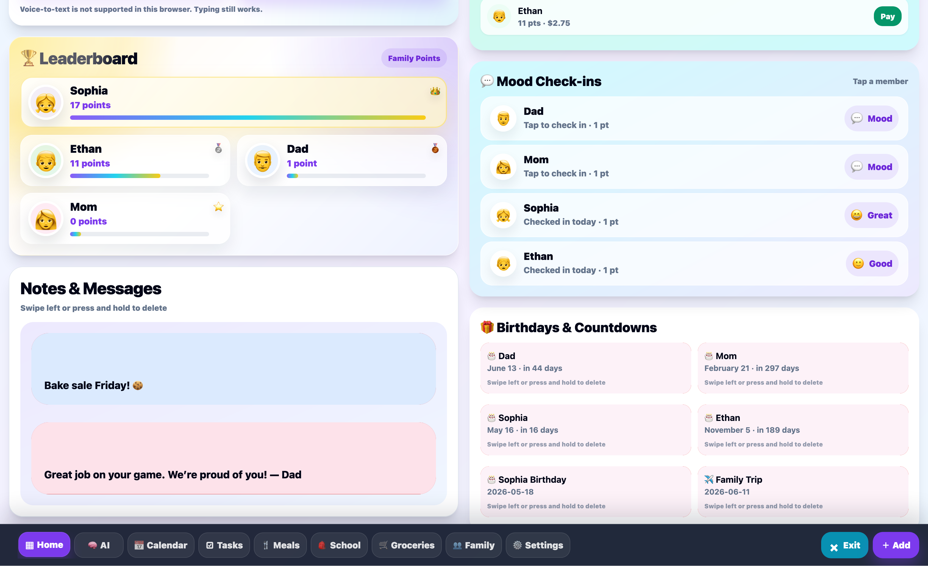Open the Settings tab
Screen dimensions: 928x566
(538, 545)
